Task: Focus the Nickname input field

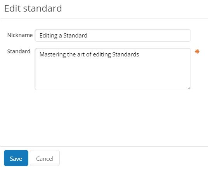Action: 113,36
